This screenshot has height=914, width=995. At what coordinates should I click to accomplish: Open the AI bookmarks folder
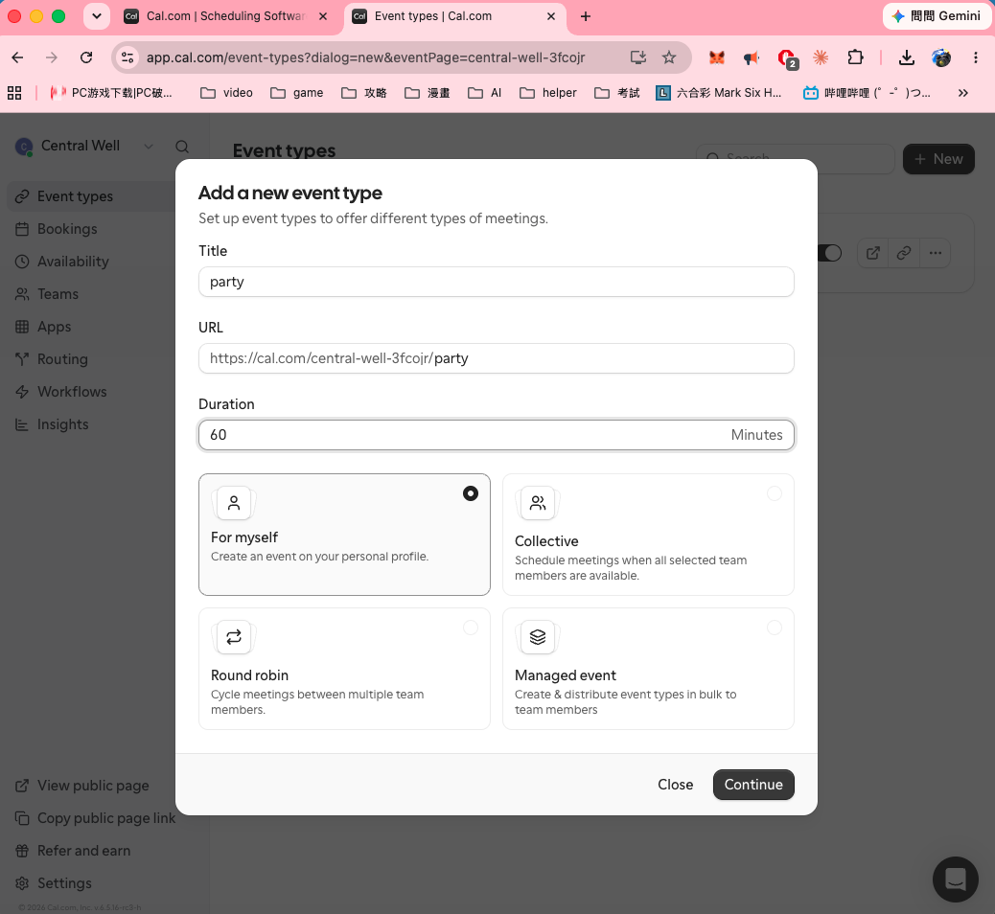tap(485, 93)
